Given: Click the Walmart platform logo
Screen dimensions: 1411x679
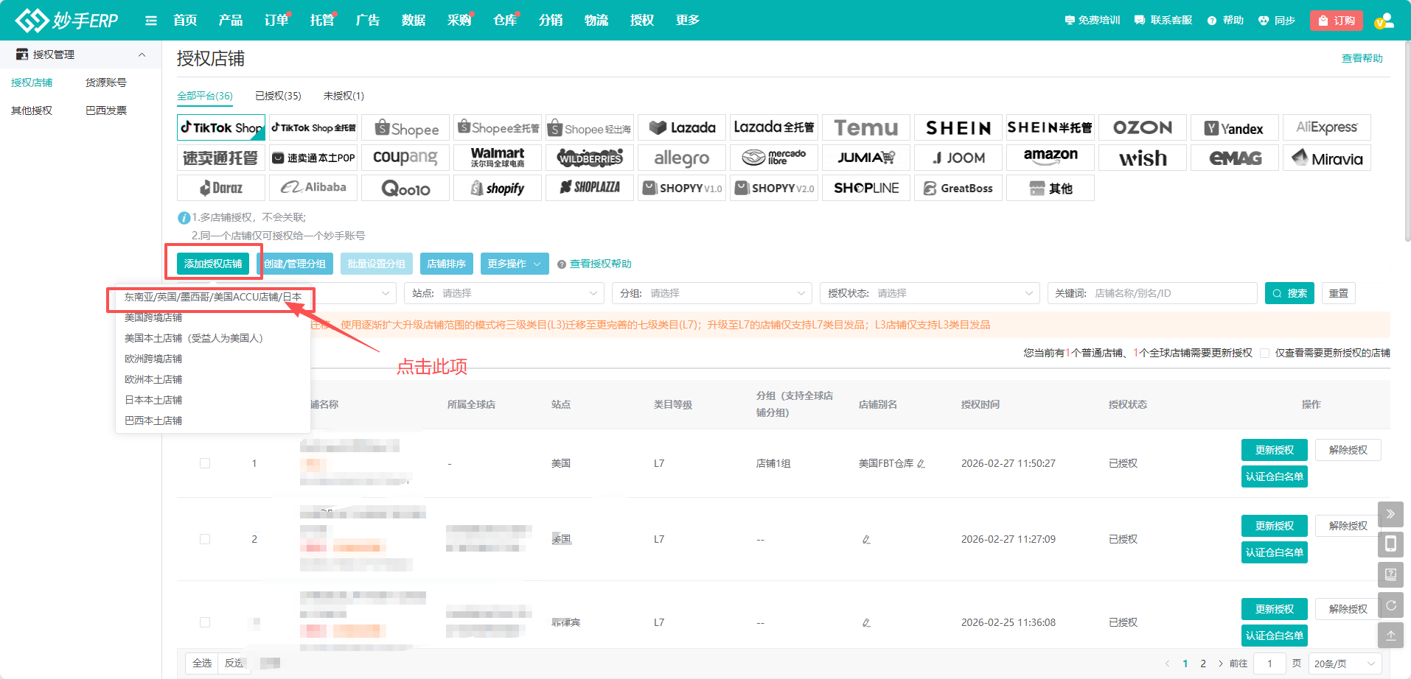Looking at the screenshot, I should pyautogui.click(x=498, y=158).
